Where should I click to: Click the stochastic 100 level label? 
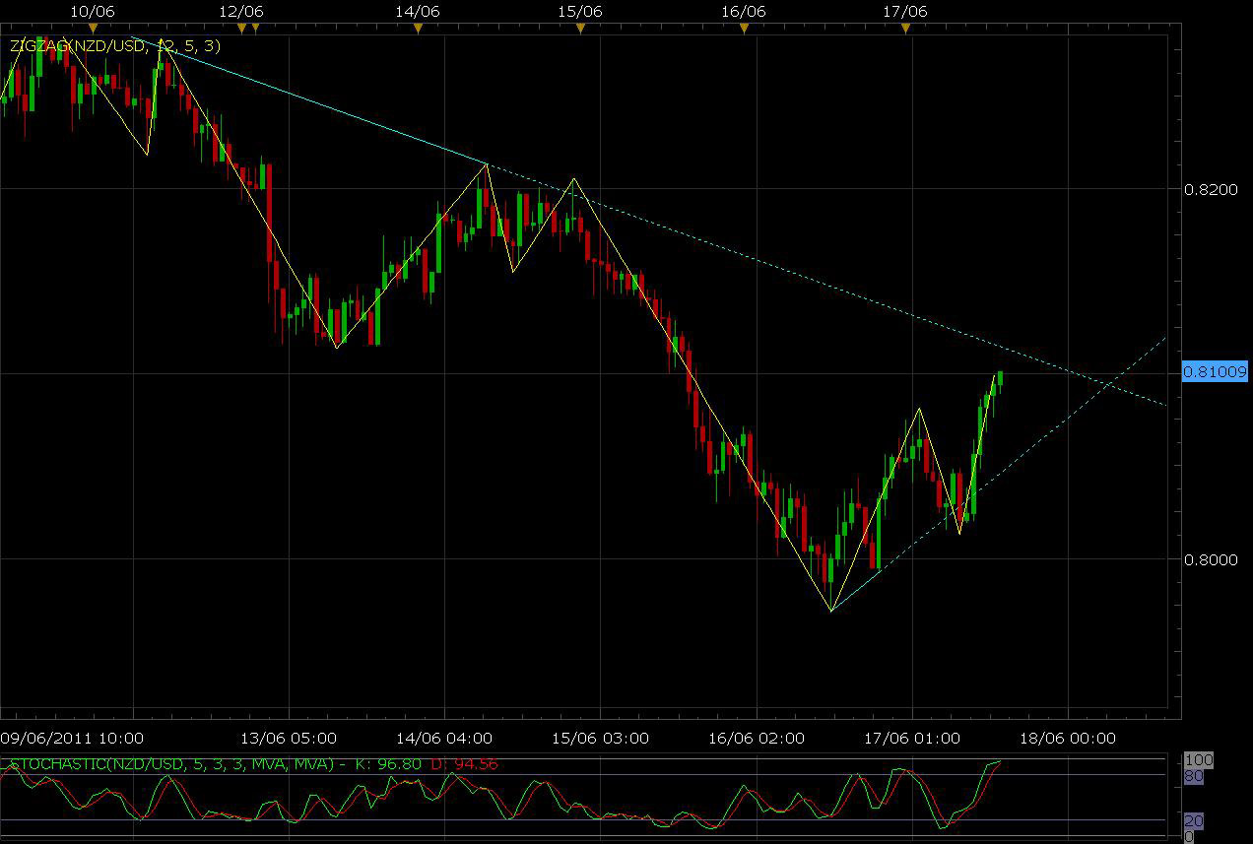point(1197,761)
